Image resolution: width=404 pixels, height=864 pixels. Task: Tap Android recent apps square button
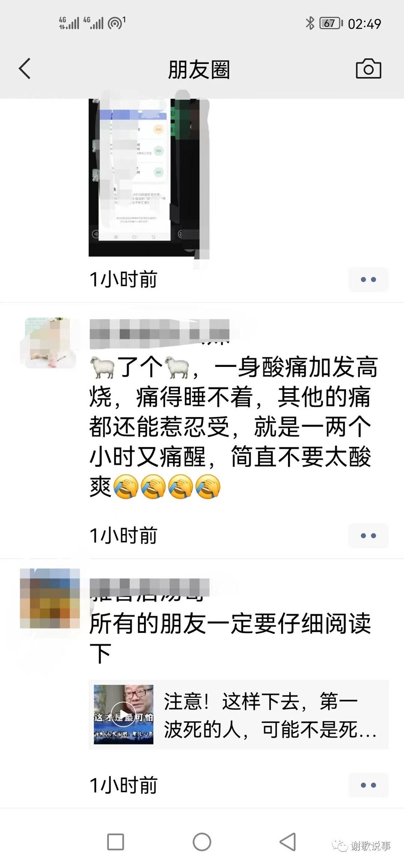tap(116, 842)
